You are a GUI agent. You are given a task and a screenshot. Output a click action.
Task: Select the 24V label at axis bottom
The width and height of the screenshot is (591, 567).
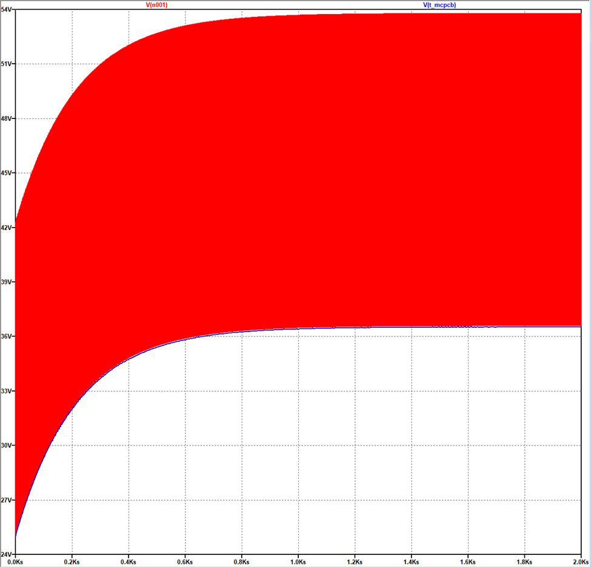click(7, 554)
